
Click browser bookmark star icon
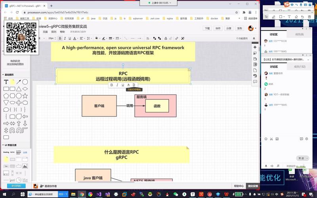(x=237, y=12)
